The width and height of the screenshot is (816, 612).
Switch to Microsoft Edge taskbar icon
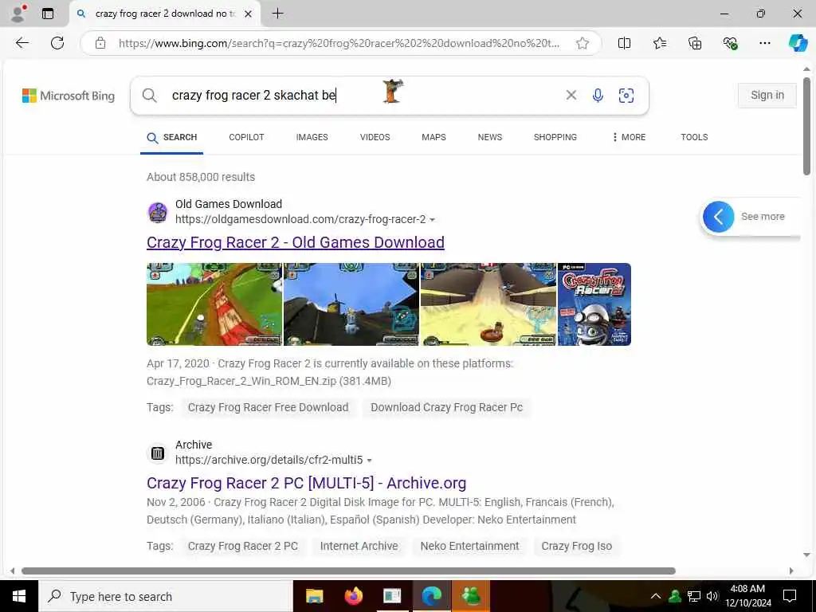[431, 596]
